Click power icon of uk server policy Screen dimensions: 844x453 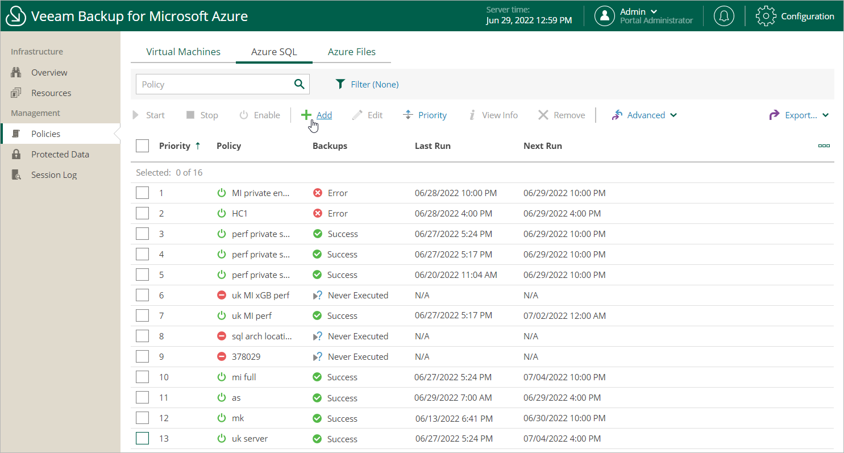pyautogui.click(x=222, y=439)
